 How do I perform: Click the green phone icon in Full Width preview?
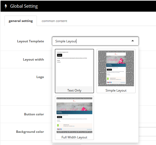58,125
